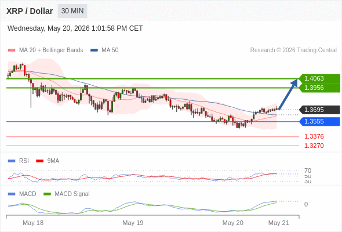The image size is (342, 232).
Task: Select the 1.3956 green resistance label
Action: point(319,88)
